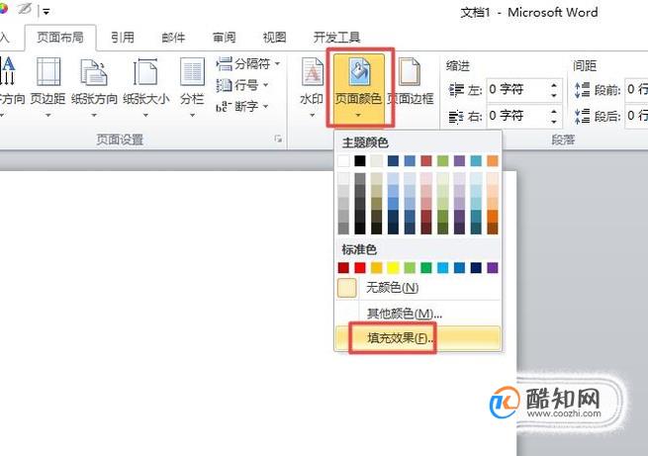Click the Page Color (页面颜色) icon

359,72
